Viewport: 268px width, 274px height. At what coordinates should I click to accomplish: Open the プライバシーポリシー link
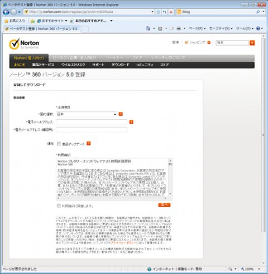(123, 243)
